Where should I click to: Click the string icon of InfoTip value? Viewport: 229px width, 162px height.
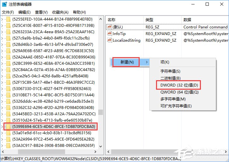pos(109,33)
